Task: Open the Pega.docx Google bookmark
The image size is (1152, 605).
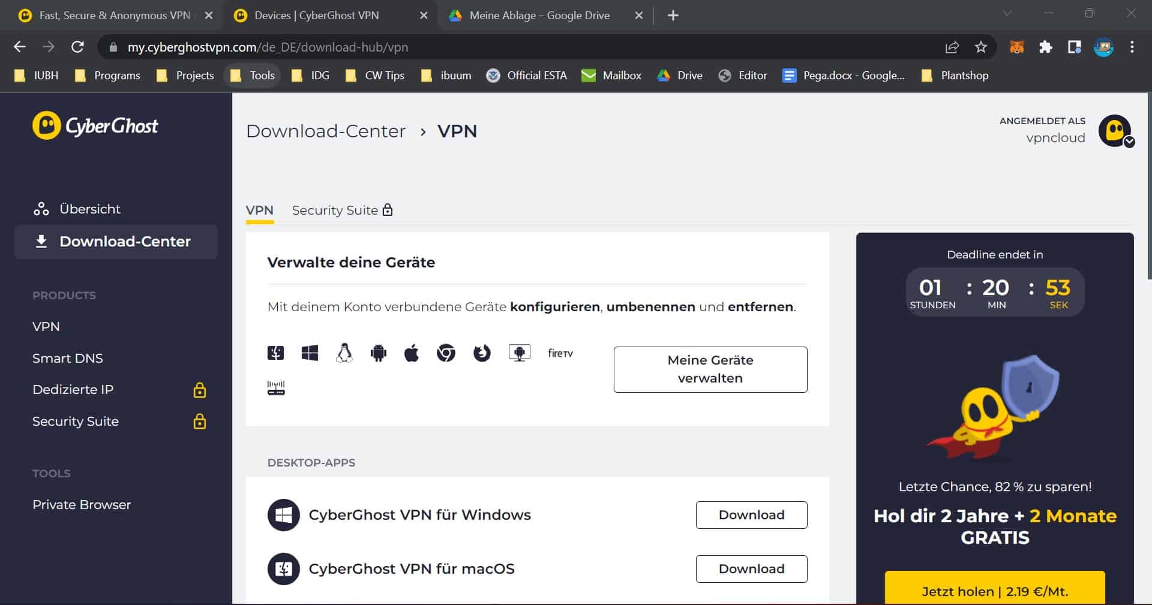Action: [x=844, y=76]
